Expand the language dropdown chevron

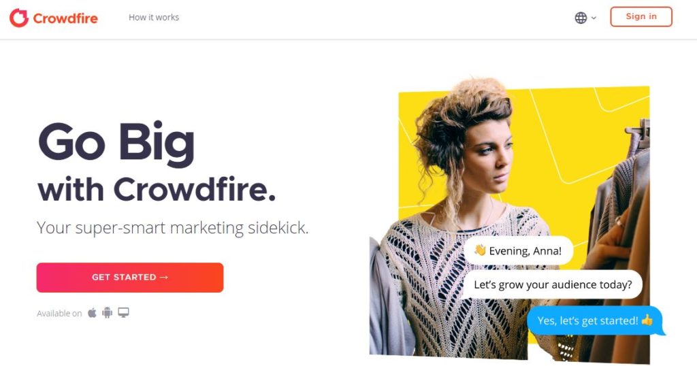coord(594,18)
